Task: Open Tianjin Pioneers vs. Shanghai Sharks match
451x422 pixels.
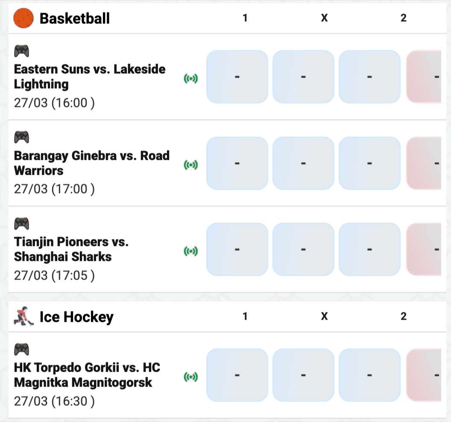Action: (71, 249)
